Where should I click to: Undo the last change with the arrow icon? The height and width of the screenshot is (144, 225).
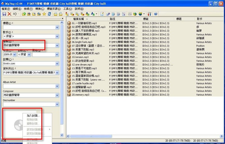15,14
